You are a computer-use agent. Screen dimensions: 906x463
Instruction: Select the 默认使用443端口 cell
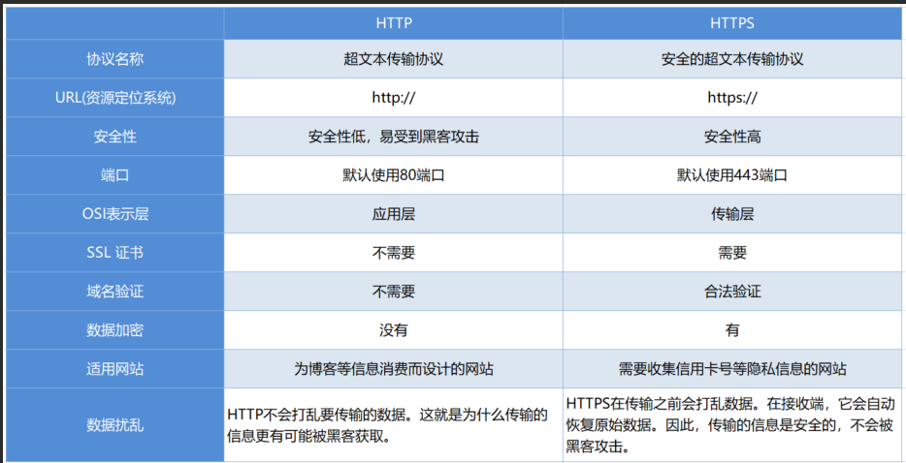tap(732, 175)
